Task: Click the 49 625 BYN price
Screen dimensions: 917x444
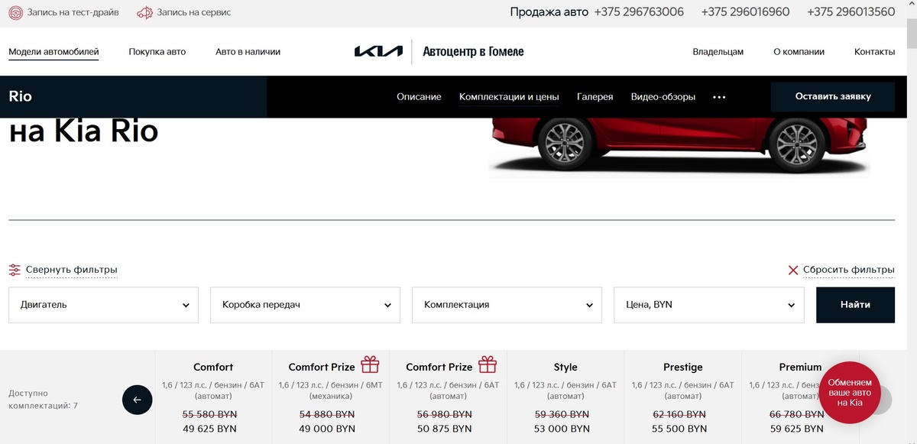Action: pos(209,429)
